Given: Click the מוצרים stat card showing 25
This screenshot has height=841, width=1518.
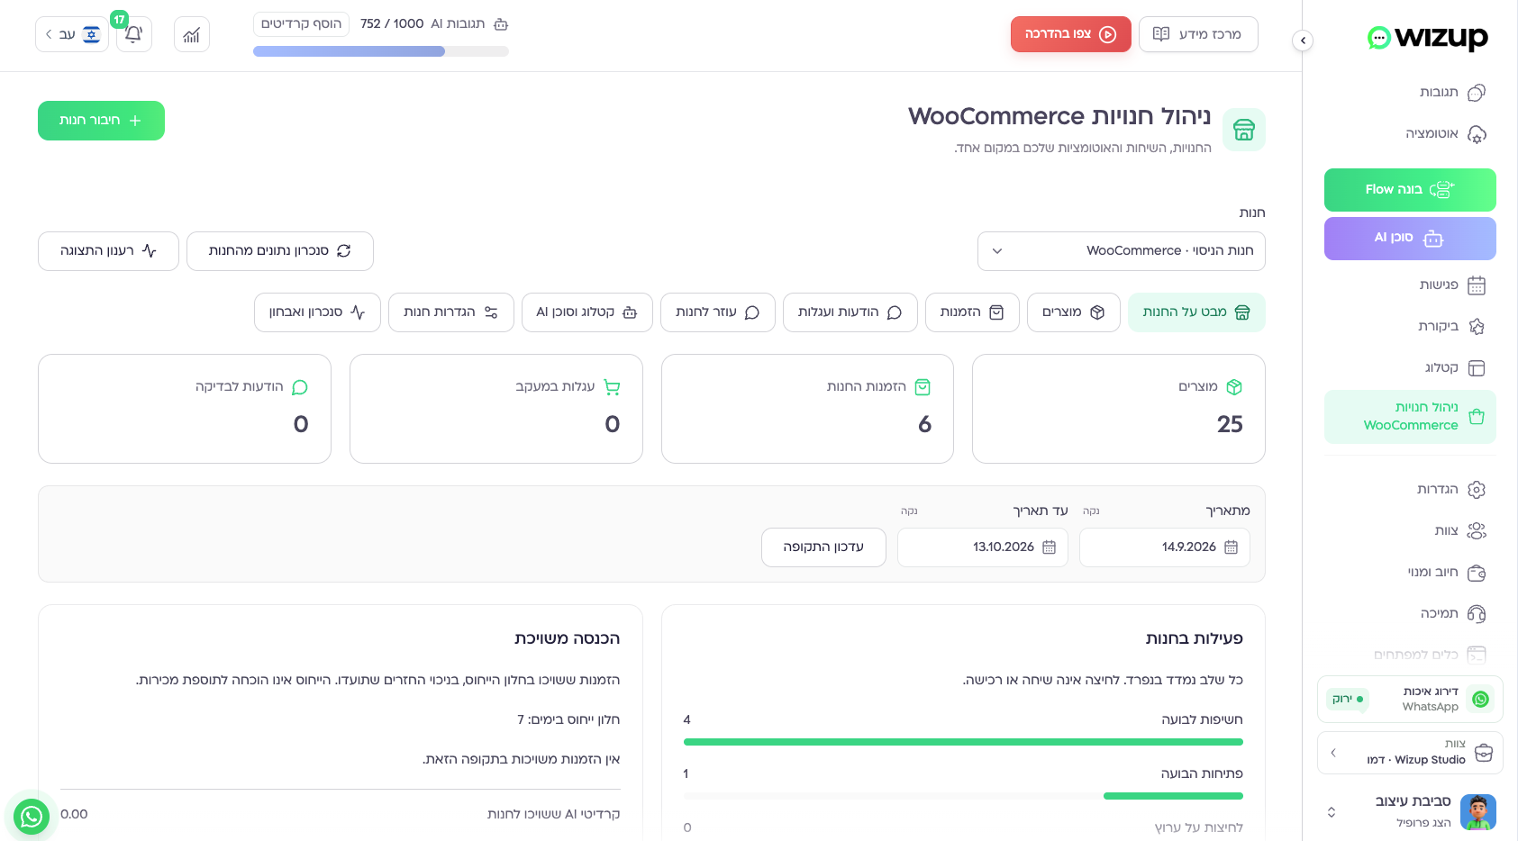Looking at the screenshot, I should click(x=1119, y=409).
